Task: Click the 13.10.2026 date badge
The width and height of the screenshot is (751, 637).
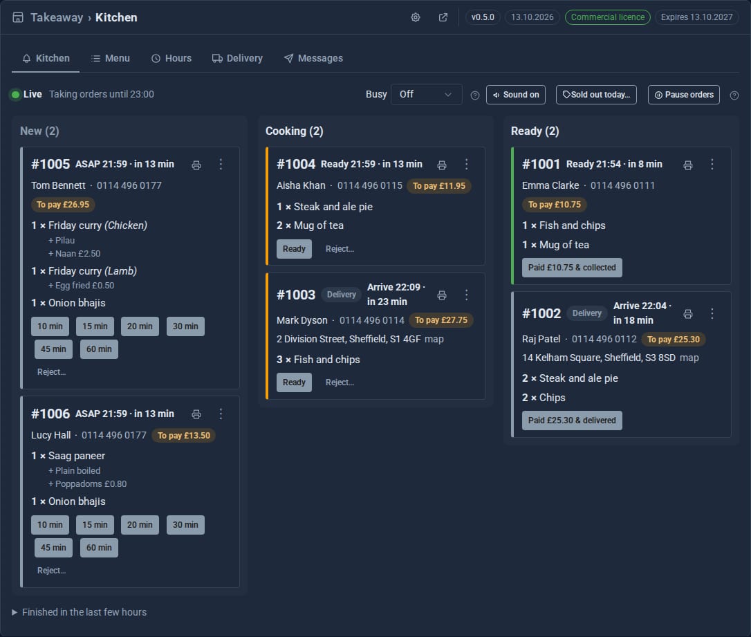Action: [x=532, y=17]
